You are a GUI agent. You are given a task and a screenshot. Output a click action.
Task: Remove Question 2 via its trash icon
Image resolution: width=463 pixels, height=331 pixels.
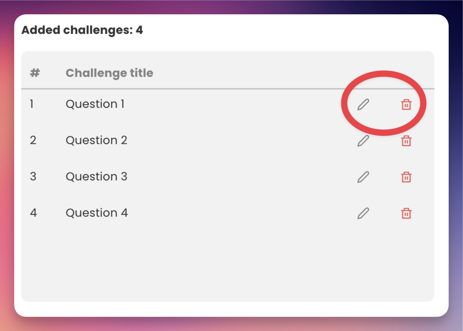(x=406, y=141)
